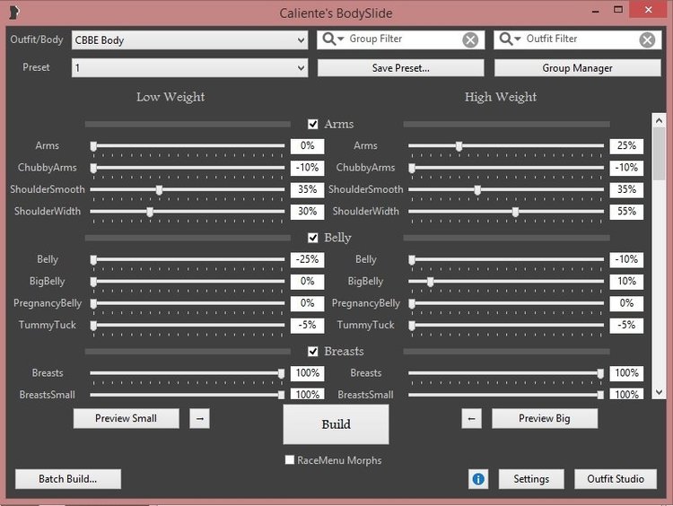Click high weight BigBelly 10% value box
Screen dimensions: 673x506
point(626,282)
